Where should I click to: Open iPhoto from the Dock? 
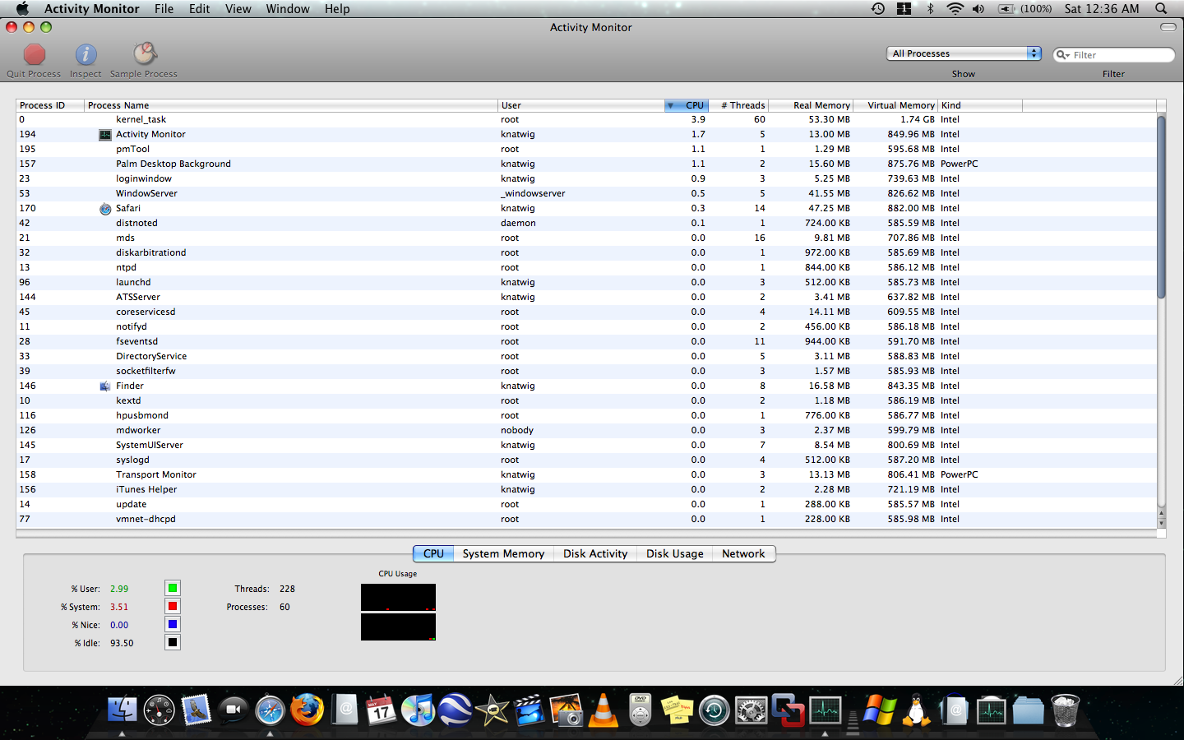[x=567, y=710]
